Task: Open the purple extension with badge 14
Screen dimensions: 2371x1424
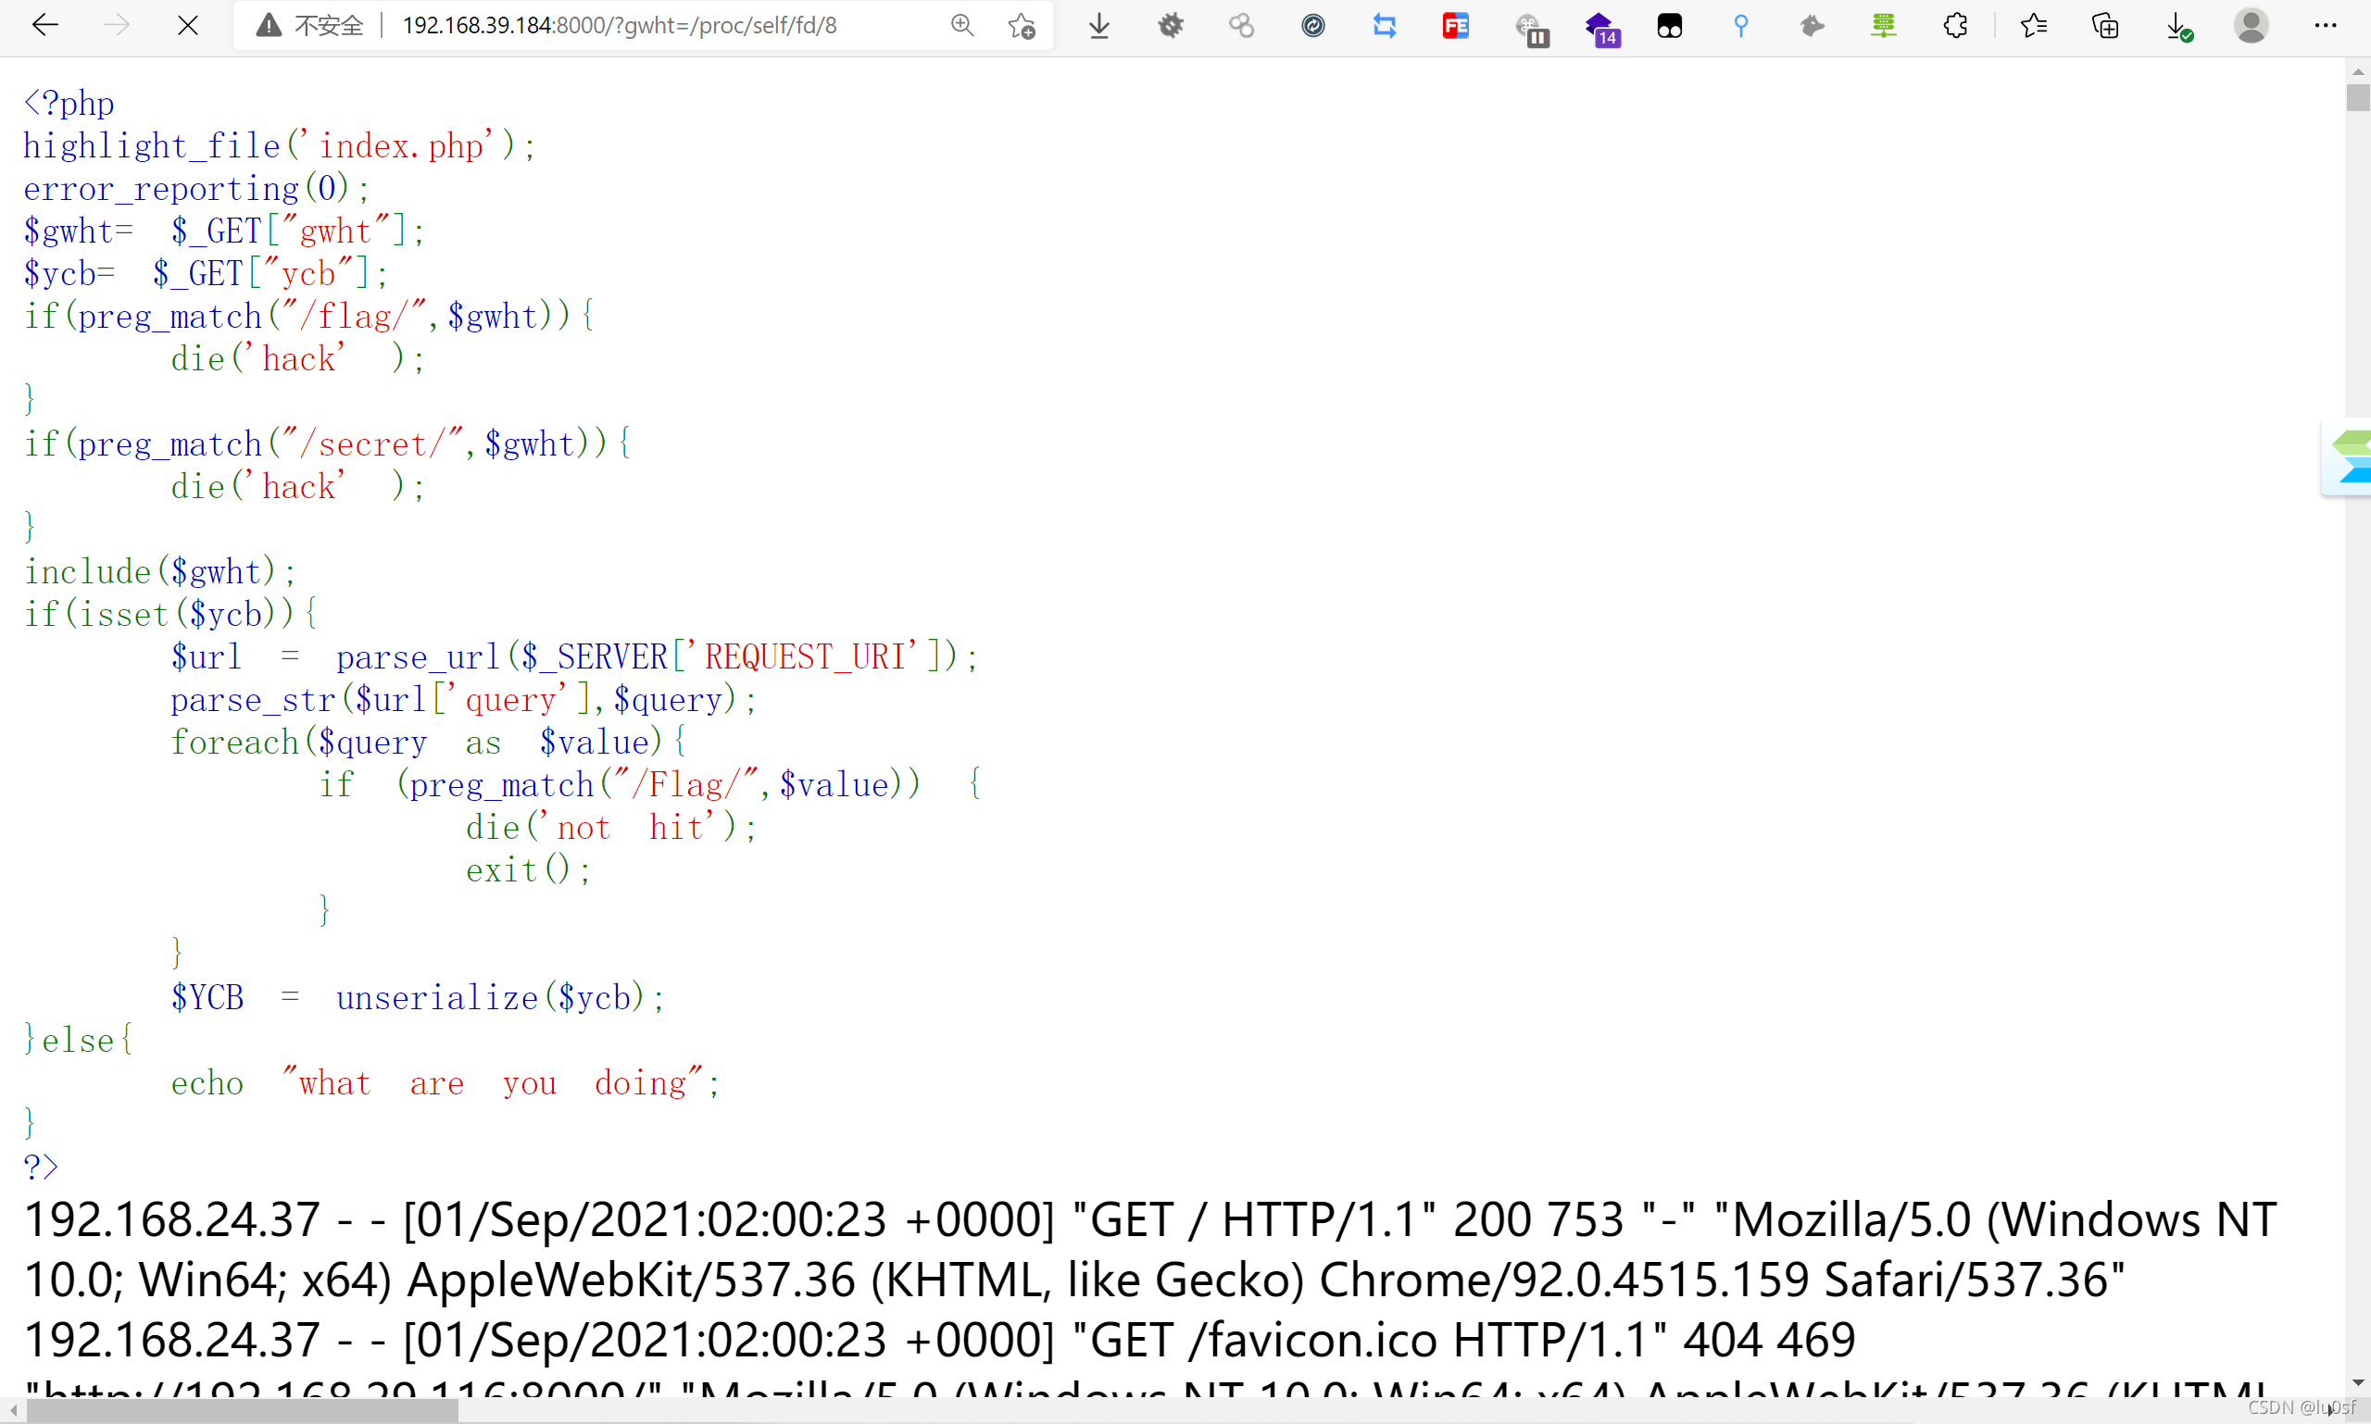Action: click(1600, 28)
